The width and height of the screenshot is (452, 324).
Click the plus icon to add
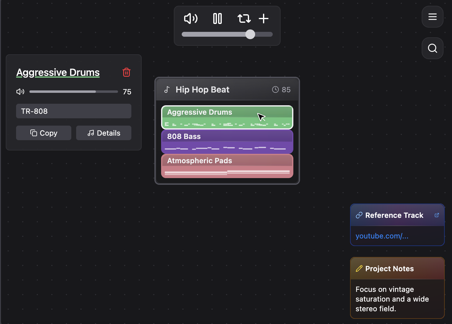264,19
